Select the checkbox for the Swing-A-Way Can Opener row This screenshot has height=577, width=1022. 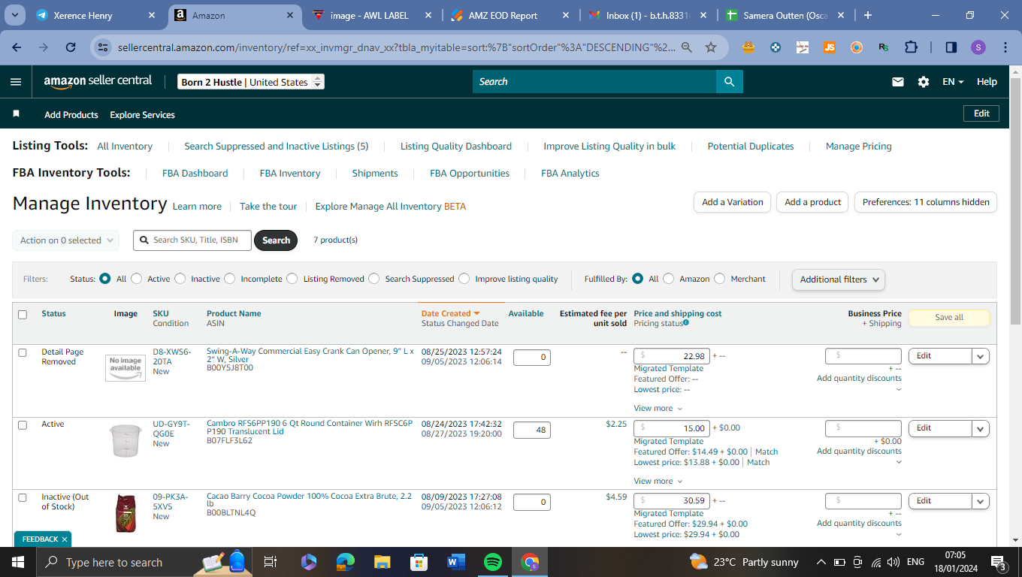click(x=23, y=352)
